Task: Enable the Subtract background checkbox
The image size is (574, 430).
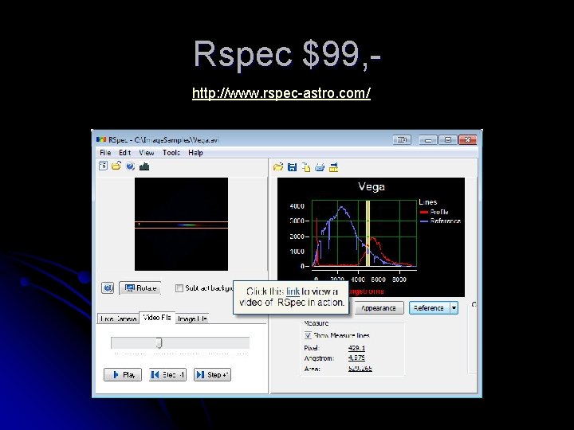Action: coord(179,288)
